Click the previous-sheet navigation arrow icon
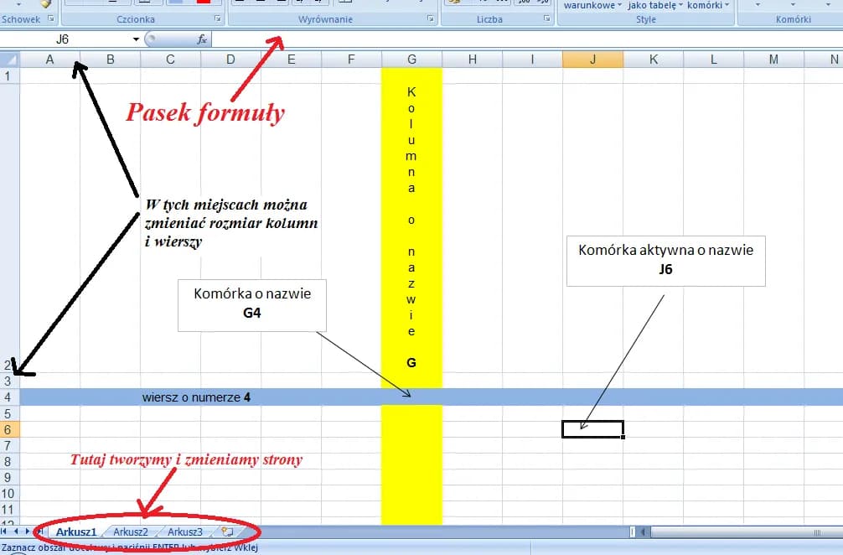The height and width of the screenshot is (555, 843). click(14, 532)
